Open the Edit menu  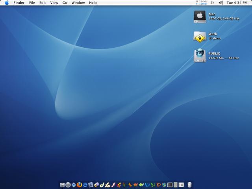click(x=43, y=3)
